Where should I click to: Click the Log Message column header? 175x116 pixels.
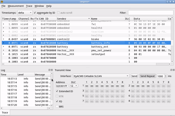pyautogui.click(x=42, y=75)
